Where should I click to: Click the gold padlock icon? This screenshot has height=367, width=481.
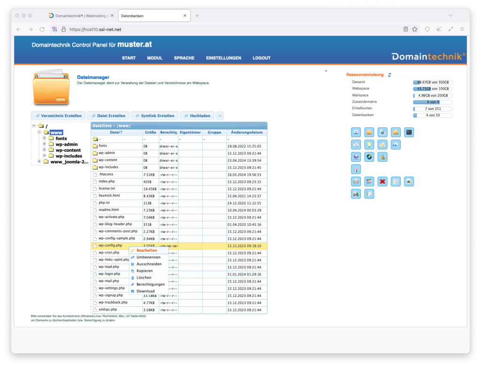[x=383, y=157]
